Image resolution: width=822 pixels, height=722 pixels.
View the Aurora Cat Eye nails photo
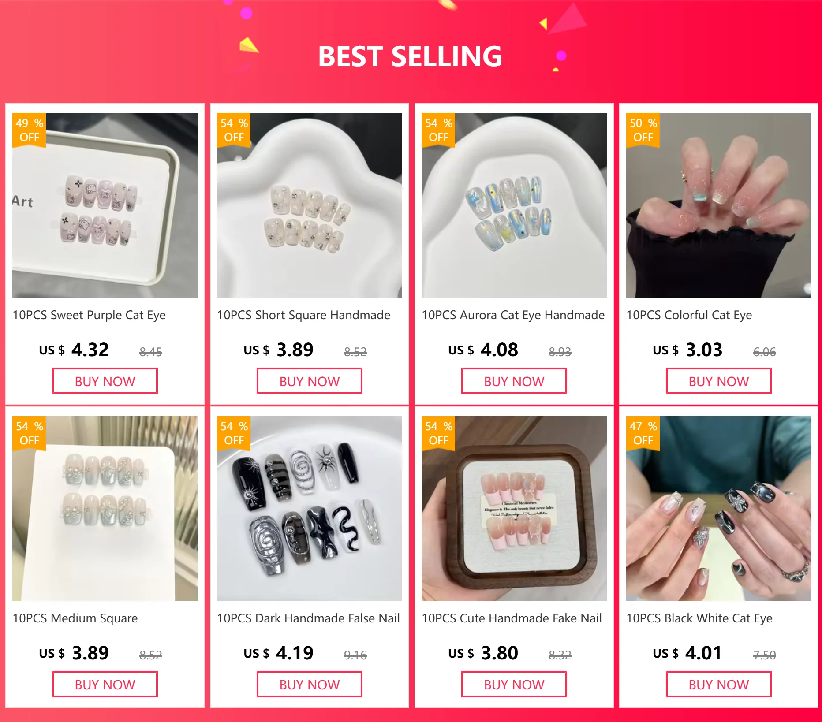click(x=514, y=205)
